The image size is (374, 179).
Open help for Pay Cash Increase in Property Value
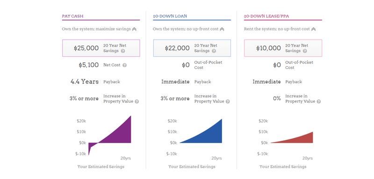(137, 102)
